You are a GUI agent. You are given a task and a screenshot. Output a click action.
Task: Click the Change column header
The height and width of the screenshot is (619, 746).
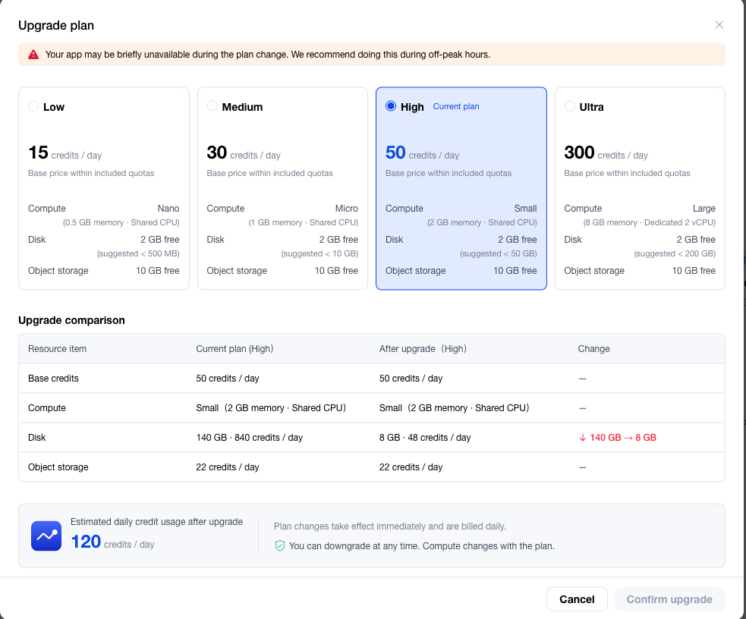coord(593,348)
